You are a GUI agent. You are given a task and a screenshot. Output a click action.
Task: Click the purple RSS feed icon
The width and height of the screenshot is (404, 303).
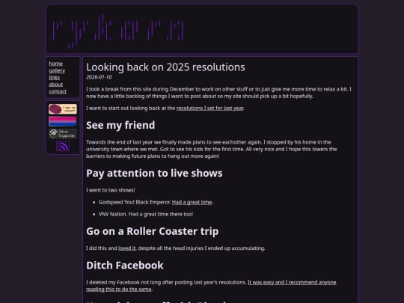[x=63, y=146]
